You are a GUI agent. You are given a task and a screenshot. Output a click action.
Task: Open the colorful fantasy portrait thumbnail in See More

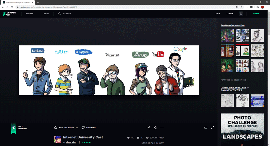[227, 35]
